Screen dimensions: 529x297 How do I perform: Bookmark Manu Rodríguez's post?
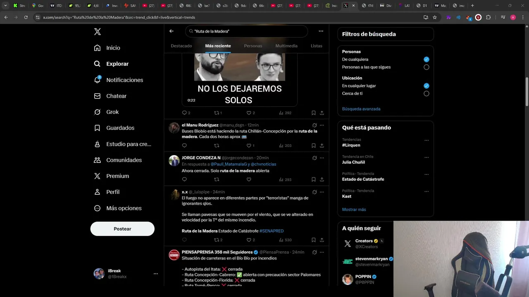click(314, 146)
